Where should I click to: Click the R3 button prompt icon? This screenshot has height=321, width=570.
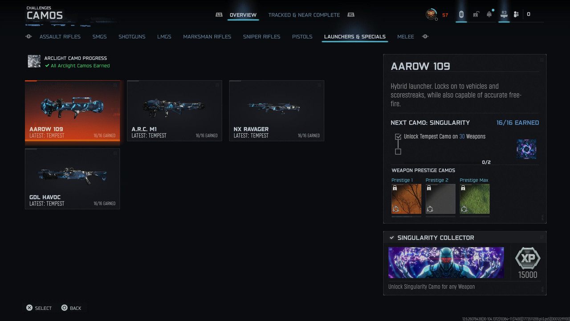(x=504, y=14)
